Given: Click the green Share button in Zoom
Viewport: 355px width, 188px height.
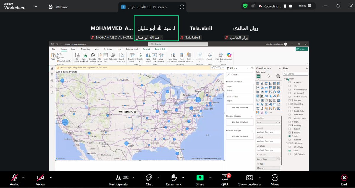Looking at the screenshot, I should pos(200,180).
